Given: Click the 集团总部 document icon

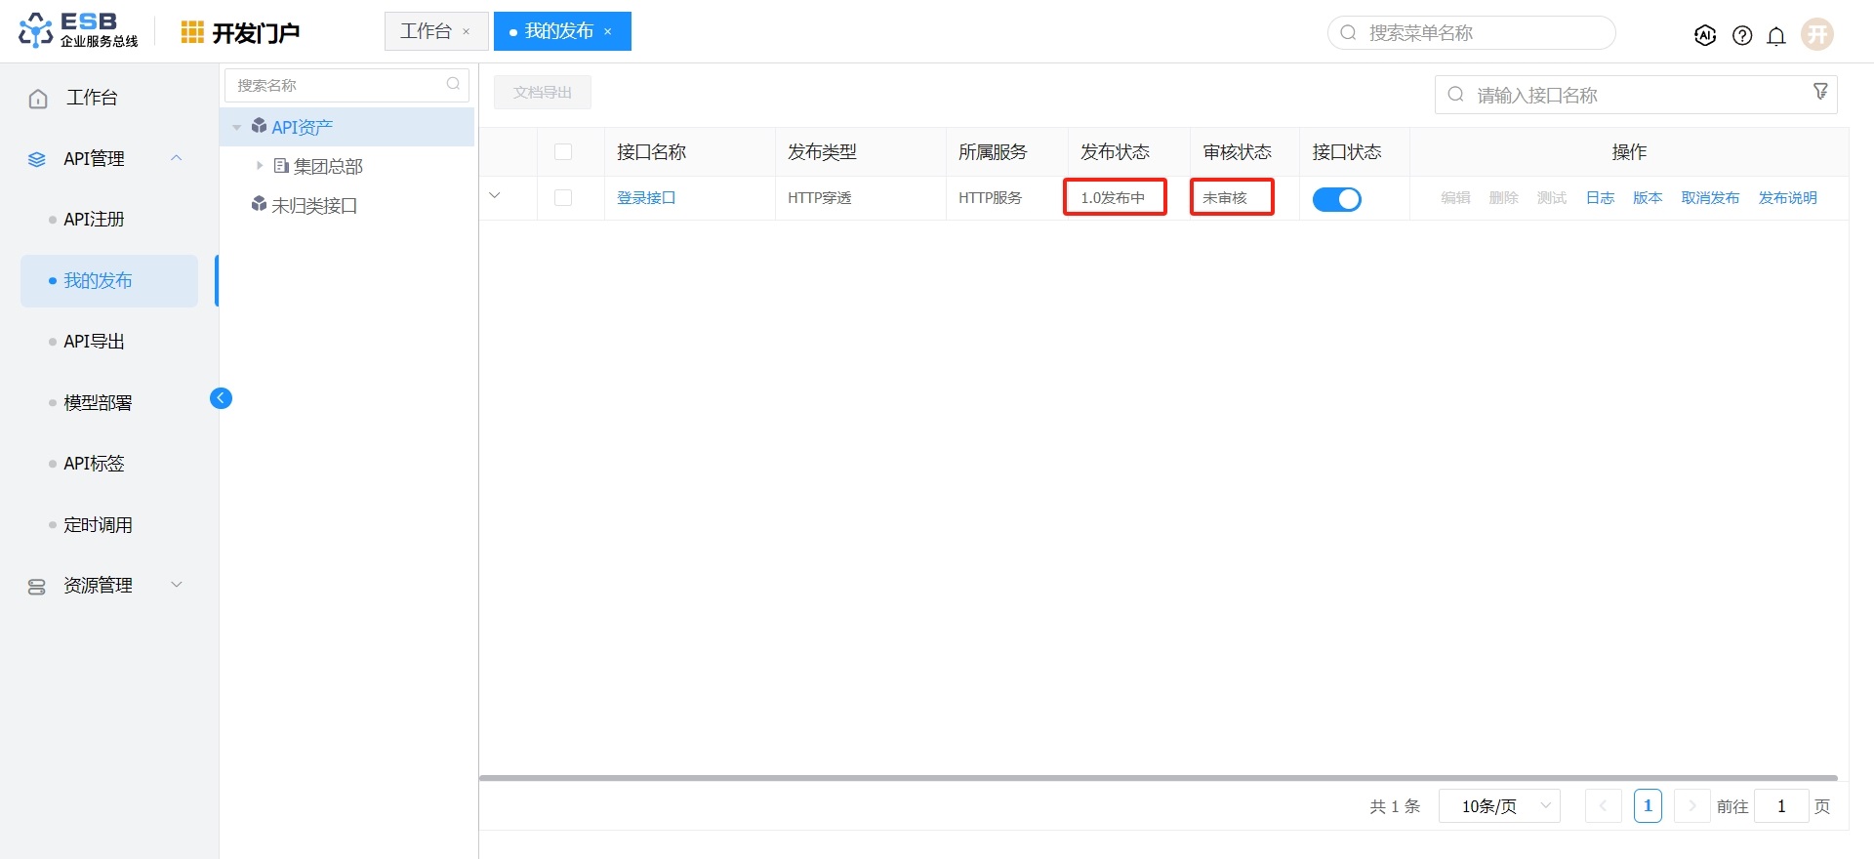Looking at the screenshot, I should pyautogui.click(x=281, y=166).
